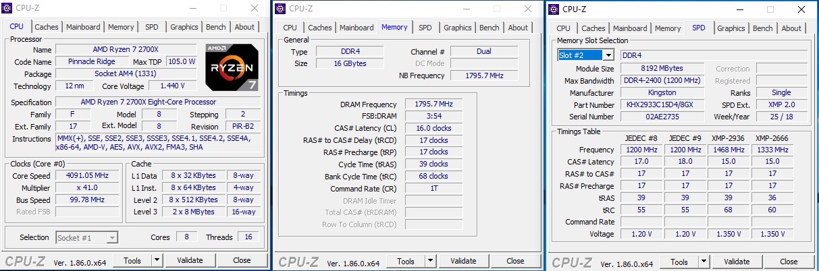The width and height of the screenshot is (819, 271).
Task: Click CPU-Z app icon in right window title
Action: [x=554, y=9]
